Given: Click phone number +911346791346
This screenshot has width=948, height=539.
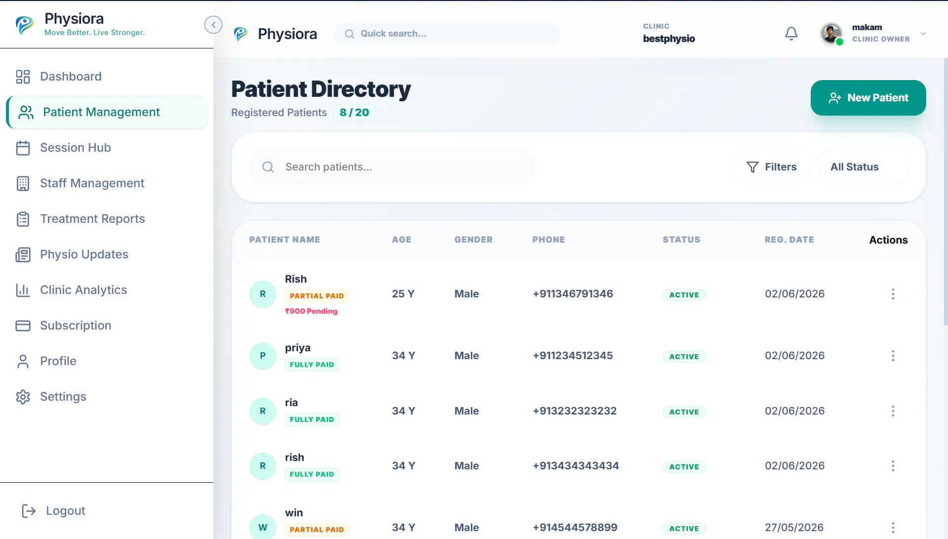Looking at the screenshot, I should click(x=573, y=294).
